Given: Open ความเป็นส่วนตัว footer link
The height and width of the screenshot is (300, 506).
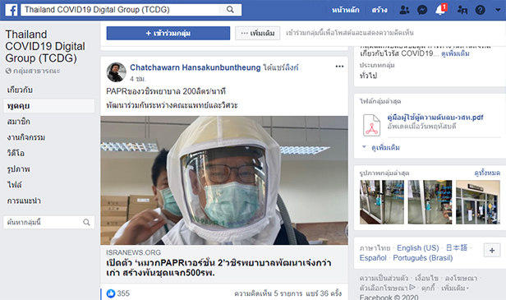Looking at the screenshot, I should [x=384, y=278].
